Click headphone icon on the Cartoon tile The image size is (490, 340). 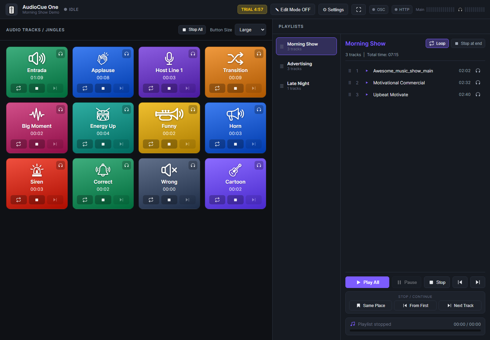[259, 165]
